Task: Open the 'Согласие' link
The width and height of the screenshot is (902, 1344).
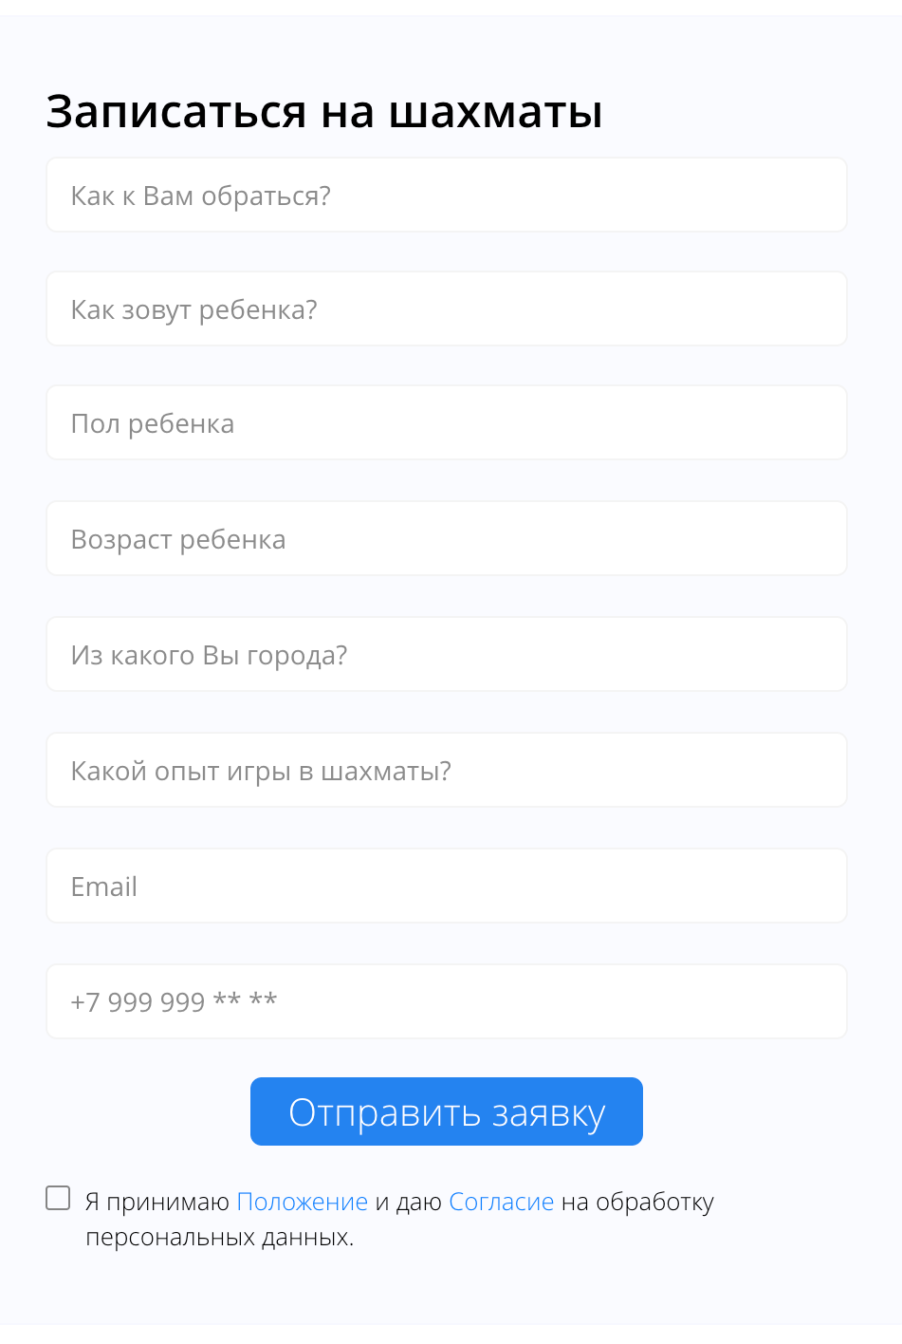Action: tap(501, 1202)
